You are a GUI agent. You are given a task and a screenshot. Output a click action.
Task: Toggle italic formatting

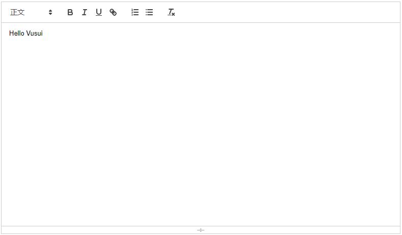pyautogui.click(x=85, y=12)
